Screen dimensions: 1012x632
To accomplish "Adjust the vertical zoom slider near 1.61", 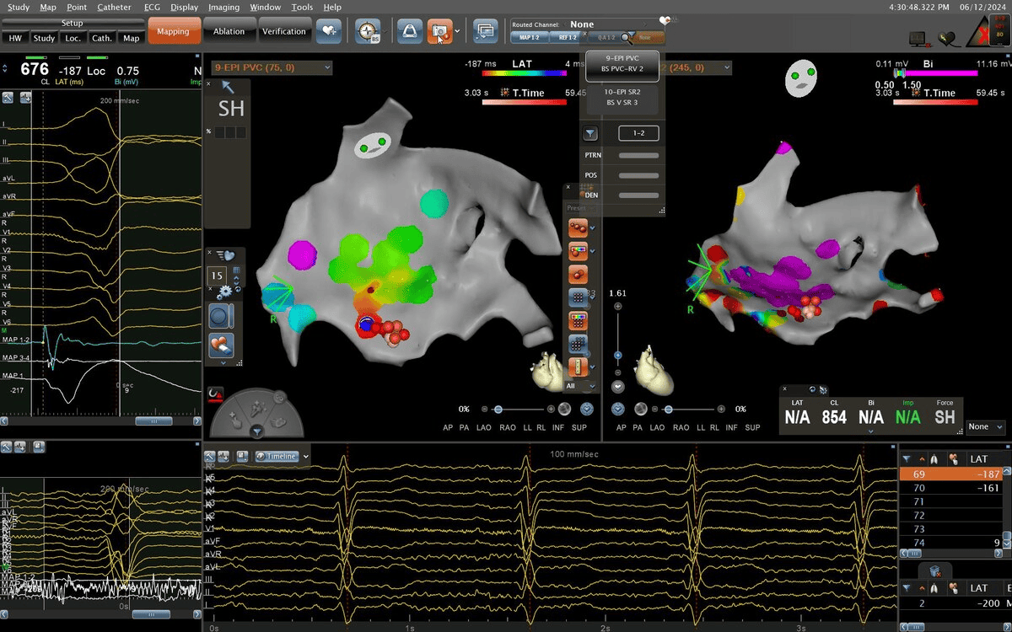I will (x=618, y=356).
